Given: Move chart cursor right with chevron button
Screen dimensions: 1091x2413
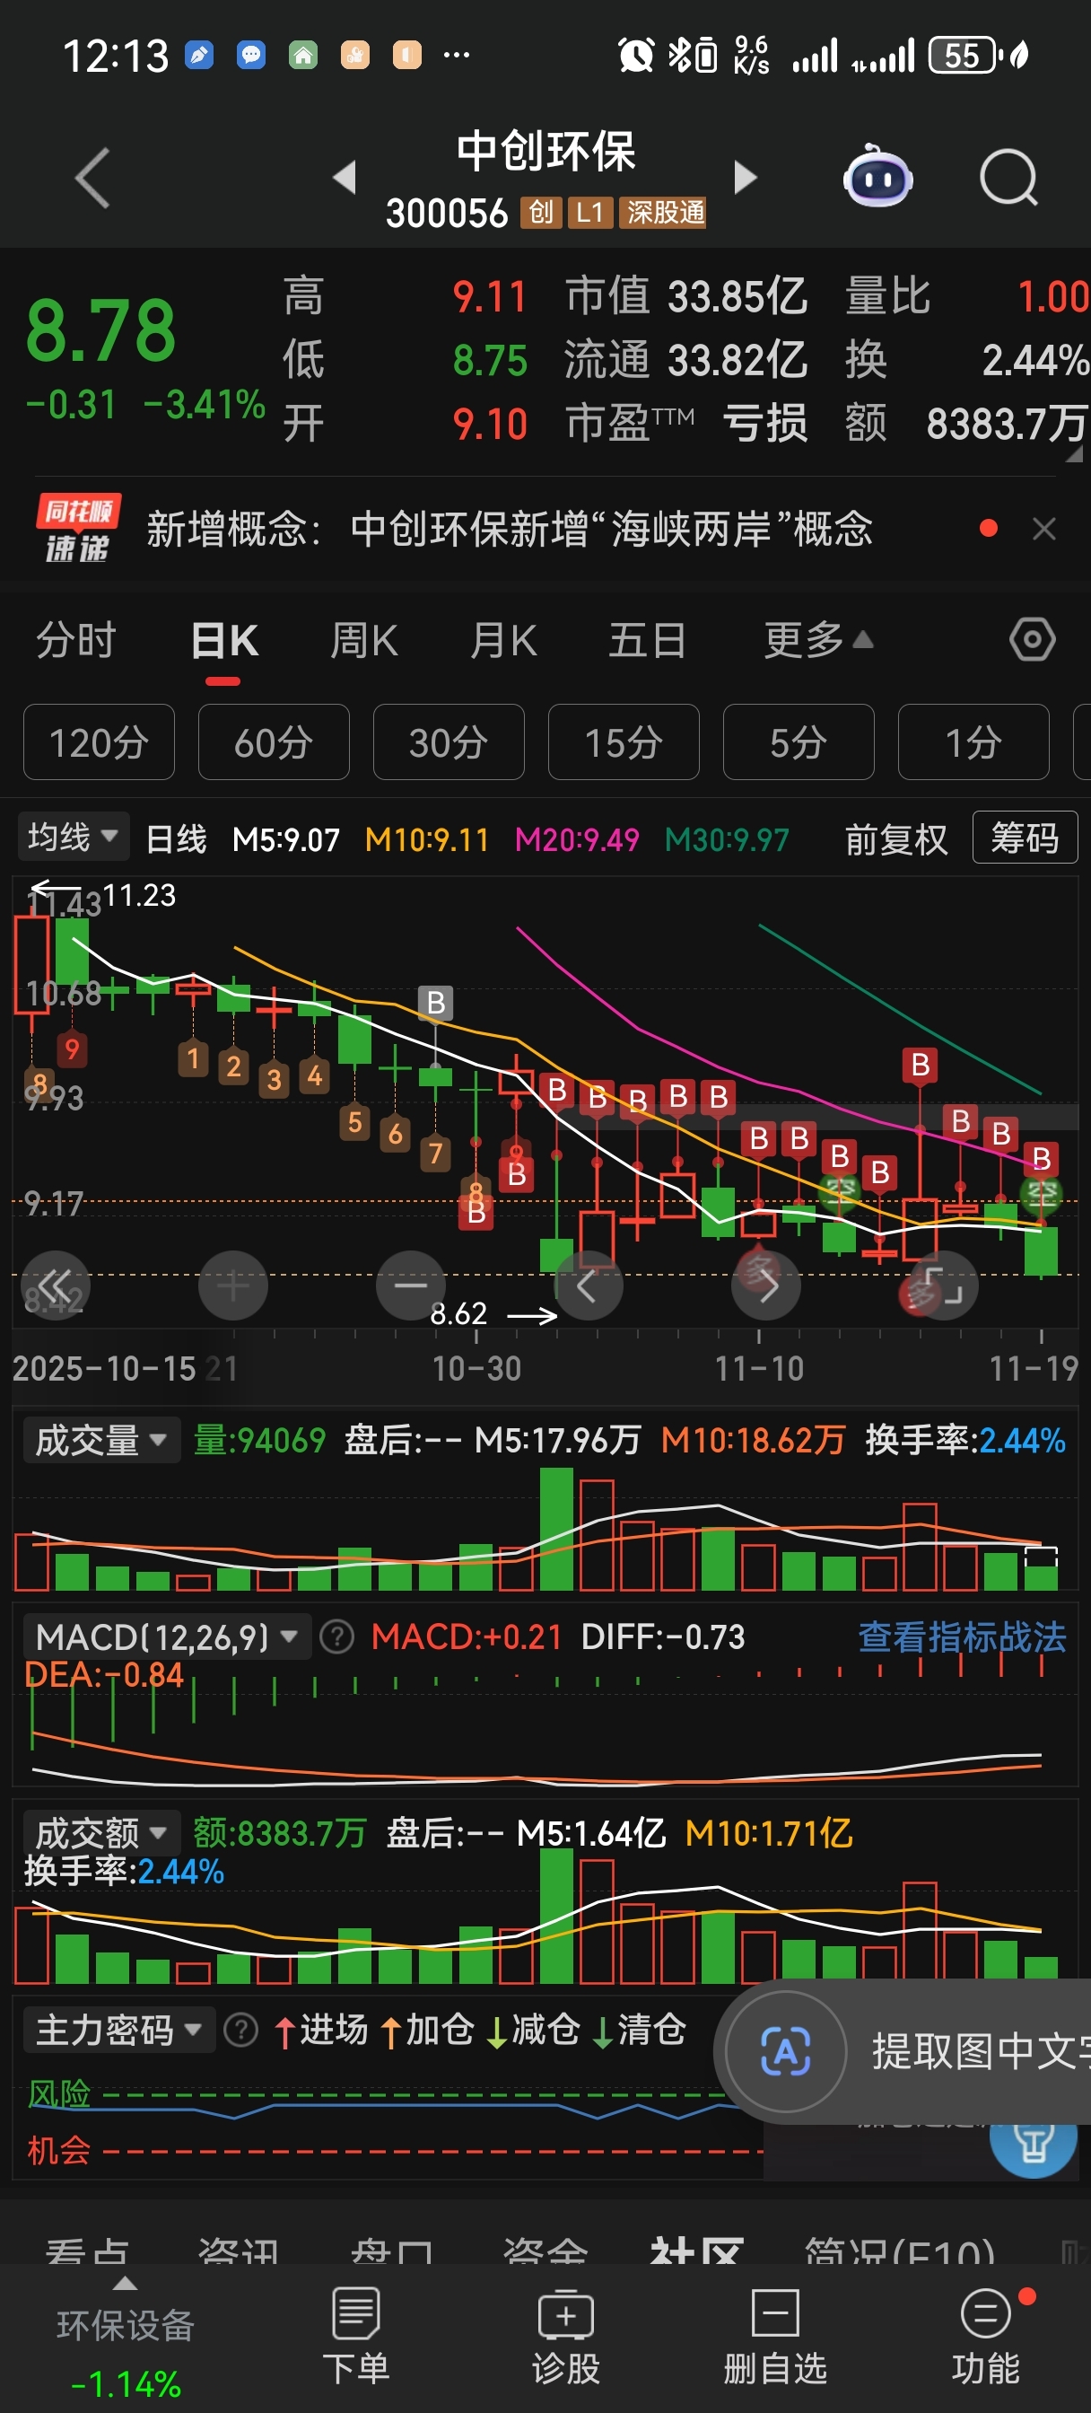Looking at the screenshot, I should click(x=766, y=1285).
